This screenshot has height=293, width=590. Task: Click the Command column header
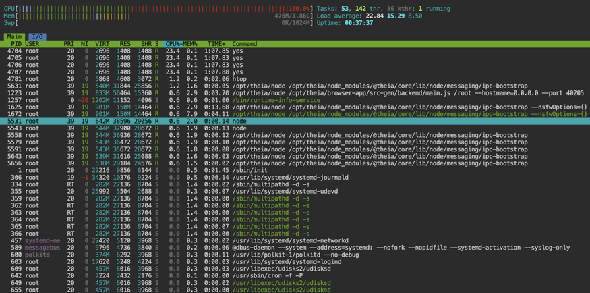click(245, 44)
